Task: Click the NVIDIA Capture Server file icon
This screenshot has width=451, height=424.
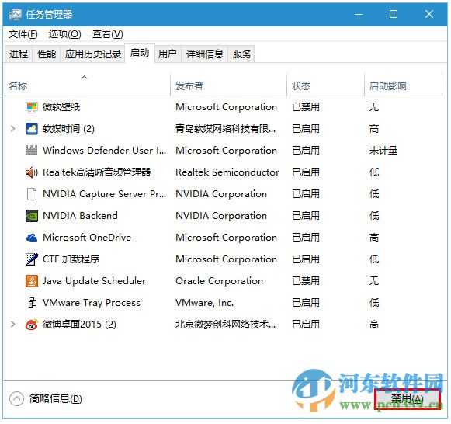Action: [x=32, y=194]
